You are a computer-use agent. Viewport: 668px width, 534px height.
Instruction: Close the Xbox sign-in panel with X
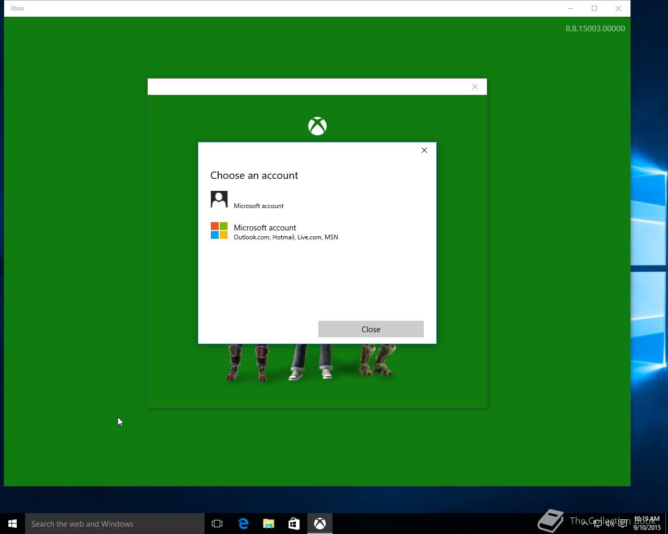coord(475,87)
